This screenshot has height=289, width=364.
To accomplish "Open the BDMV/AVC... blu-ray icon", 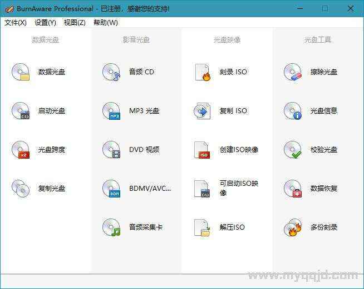I will tap(111, 189).
